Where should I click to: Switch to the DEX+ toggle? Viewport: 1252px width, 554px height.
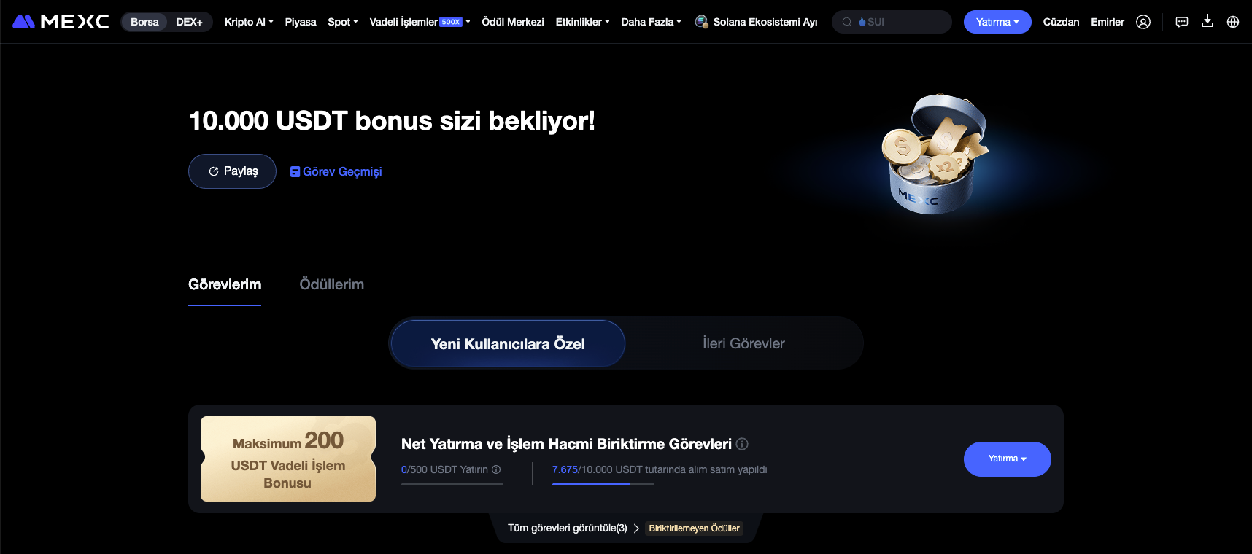190,22
